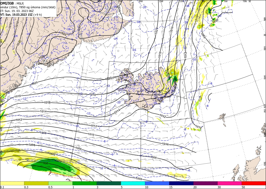The width and height of the screenshot is (266, 189).
Task: Choose the navy 15 mm legend swatch
Action: 181,183
